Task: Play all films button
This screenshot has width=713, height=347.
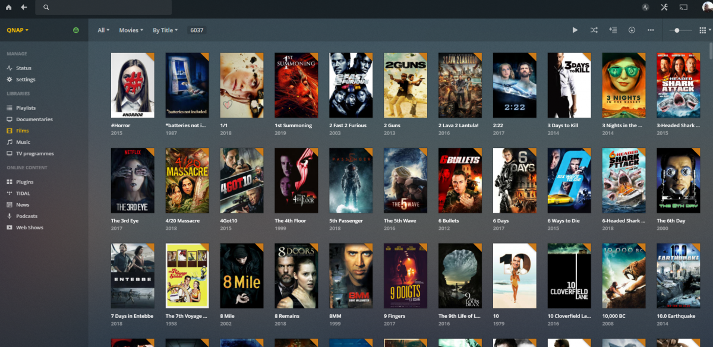Action: 575,30
